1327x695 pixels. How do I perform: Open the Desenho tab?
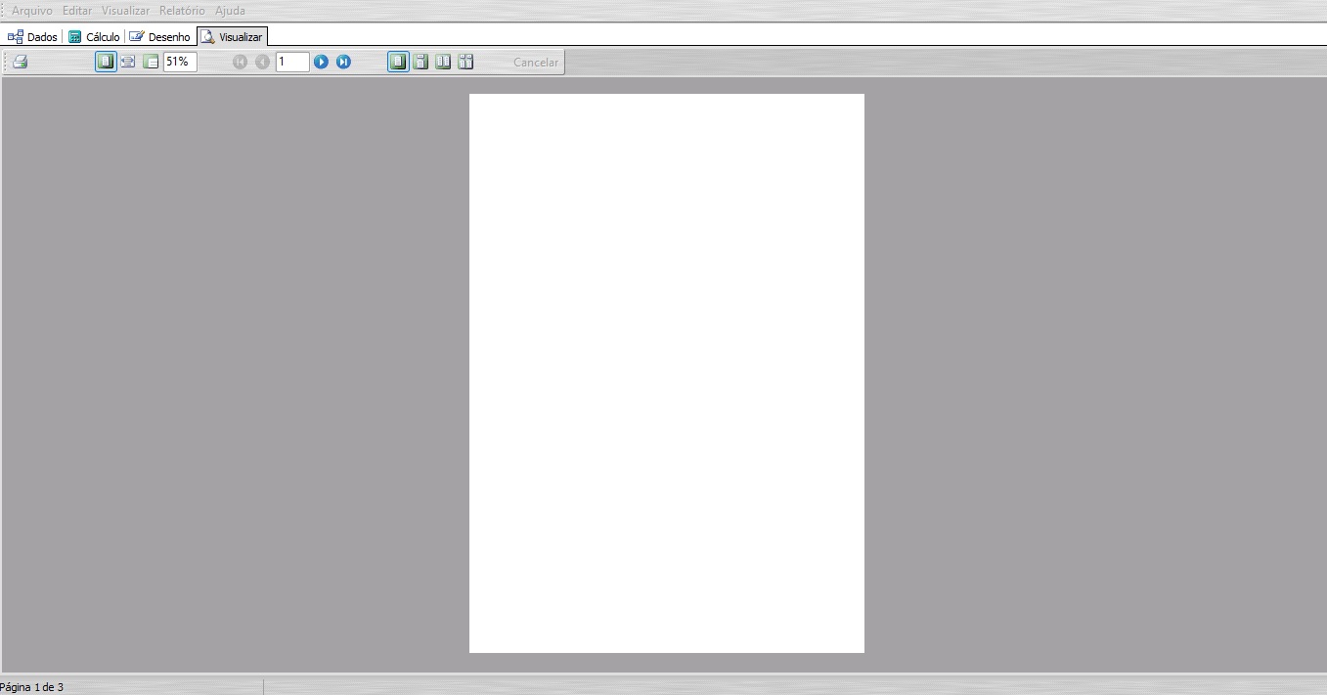point(160,36)
